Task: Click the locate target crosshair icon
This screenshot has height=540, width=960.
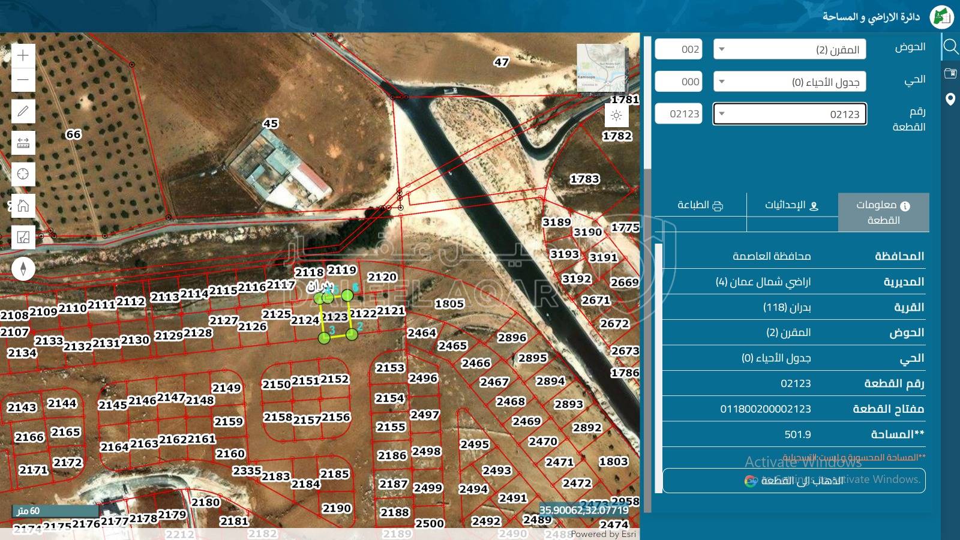Action: (23, 174)
